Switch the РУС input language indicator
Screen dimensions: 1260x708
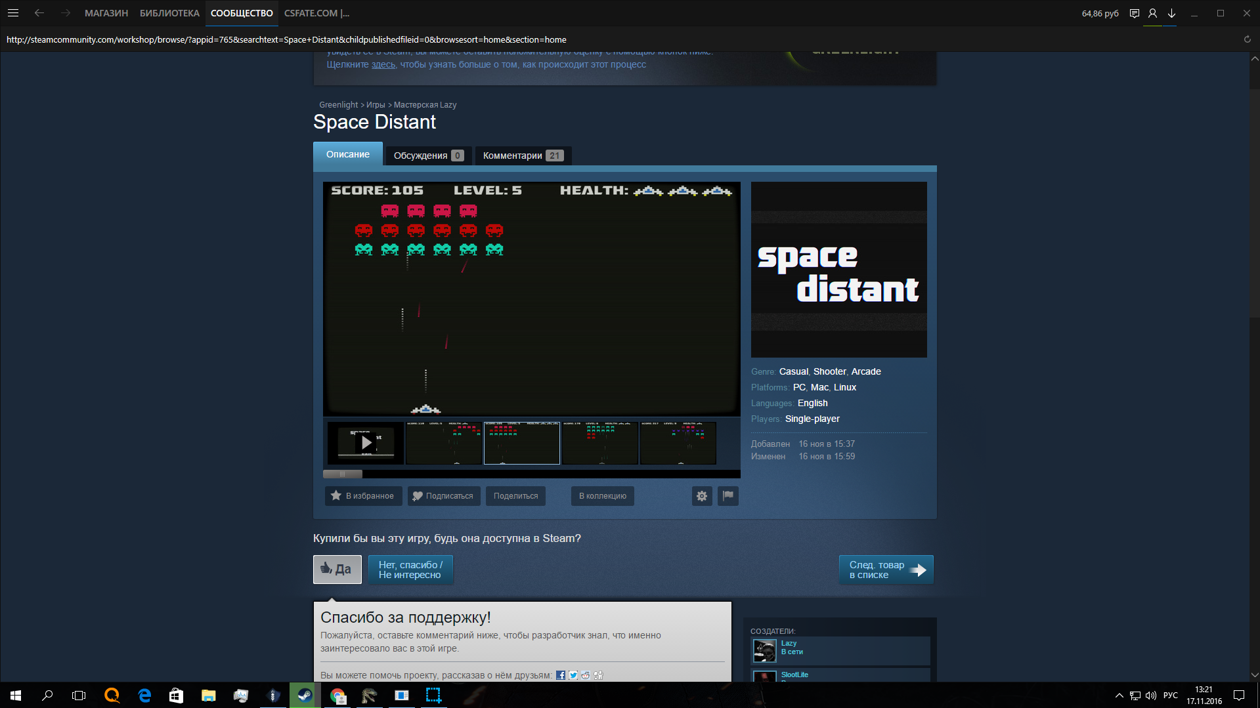point(1171,696)
